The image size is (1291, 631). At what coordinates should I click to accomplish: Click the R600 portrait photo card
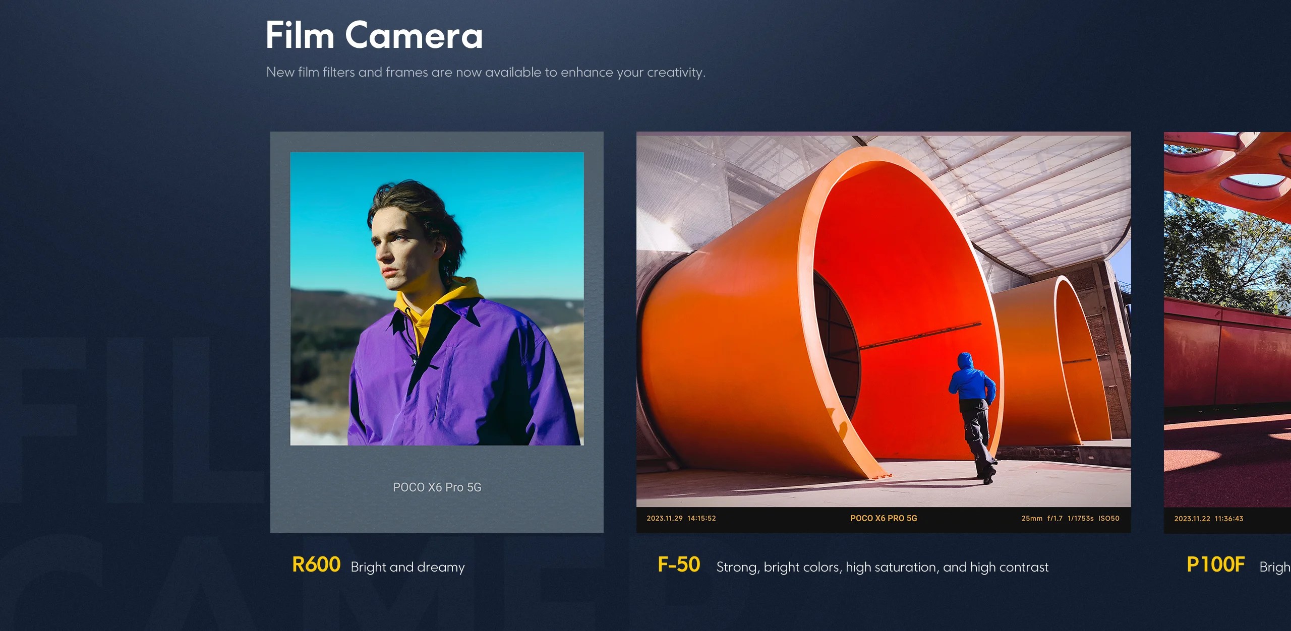click(x=437, y=332)
